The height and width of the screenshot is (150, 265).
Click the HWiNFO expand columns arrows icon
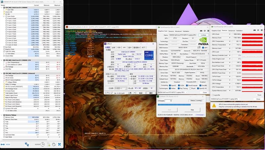3,144
